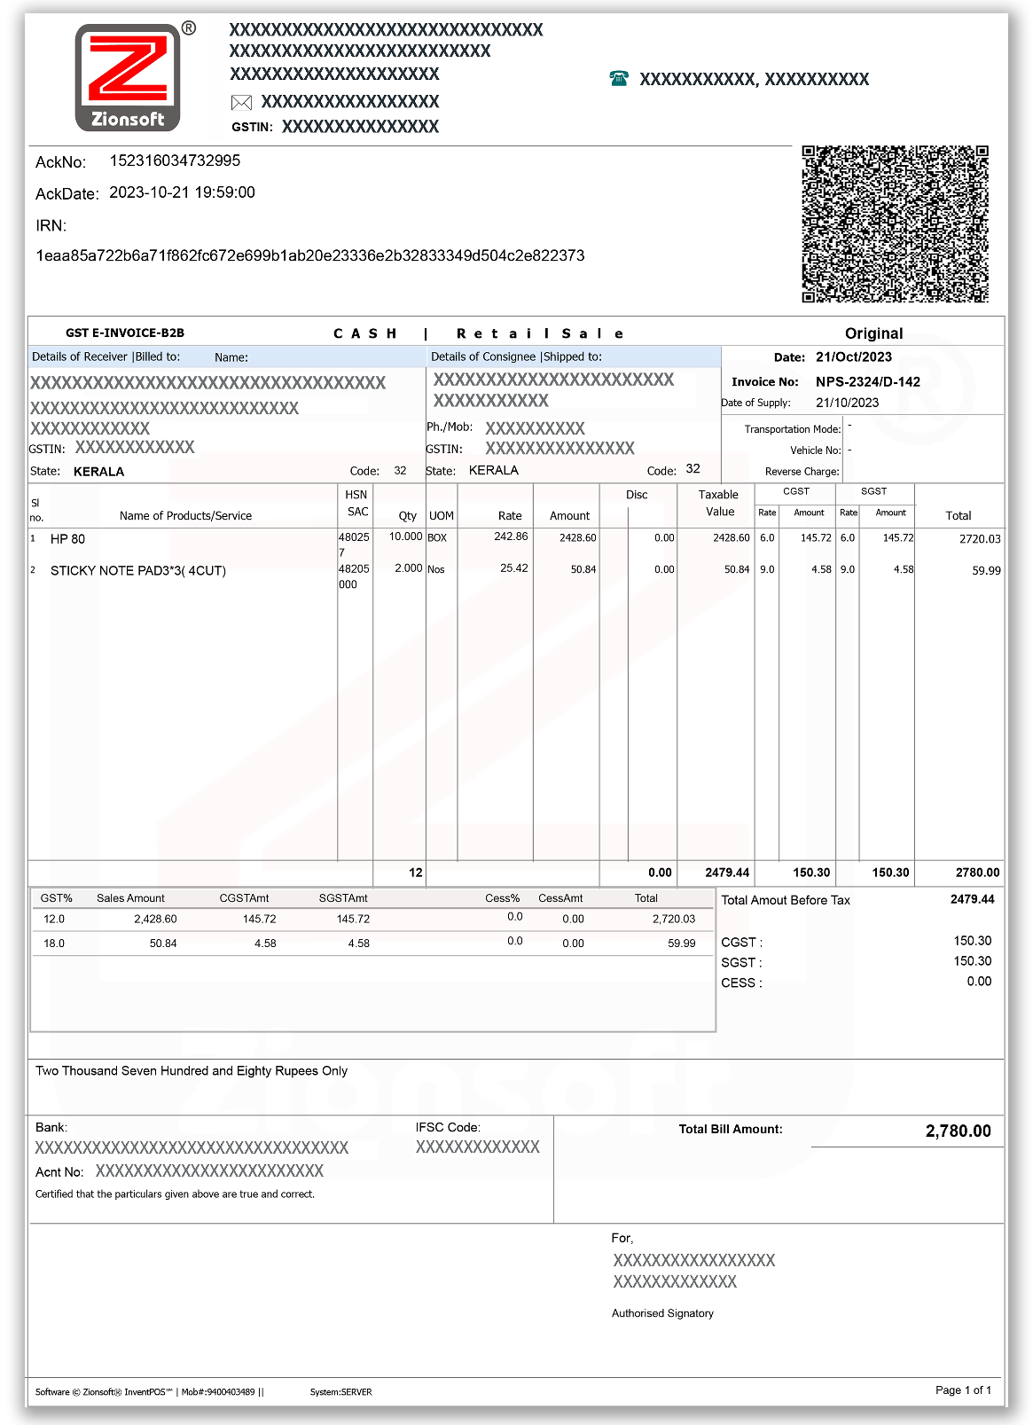Select the AckDate value 2023-10-21 19:59:00
Screen dimensions: 1033x1425
(182, 192)
